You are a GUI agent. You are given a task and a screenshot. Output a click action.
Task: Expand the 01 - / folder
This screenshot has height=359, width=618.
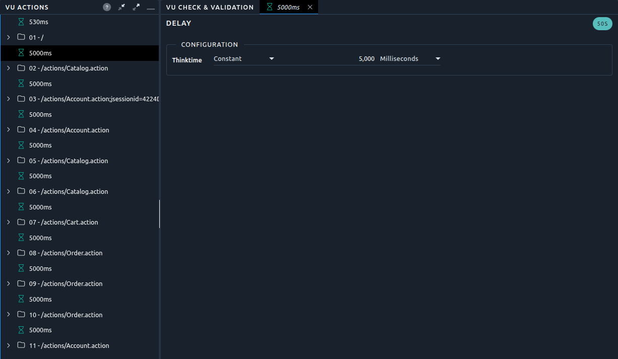tap(8, 37)
